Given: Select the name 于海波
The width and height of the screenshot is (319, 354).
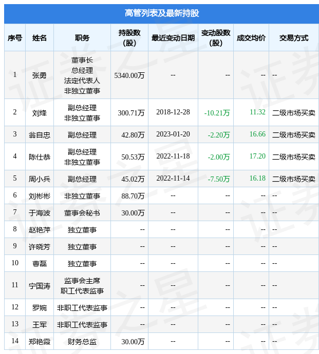Looking at the screenshot, I should [40, 213].
